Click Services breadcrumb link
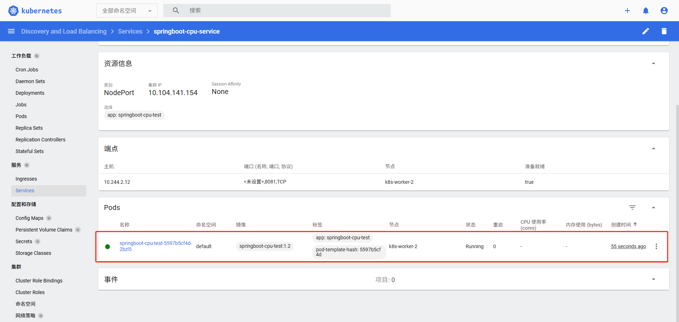The image size is (679, 322). coord(130,31)
